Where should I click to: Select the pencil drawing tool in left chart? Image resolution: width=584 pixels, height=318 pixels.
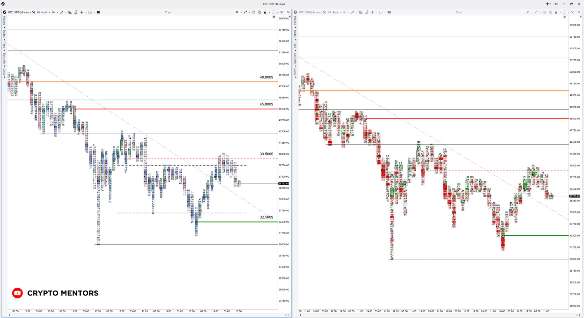tap(62, 12)
